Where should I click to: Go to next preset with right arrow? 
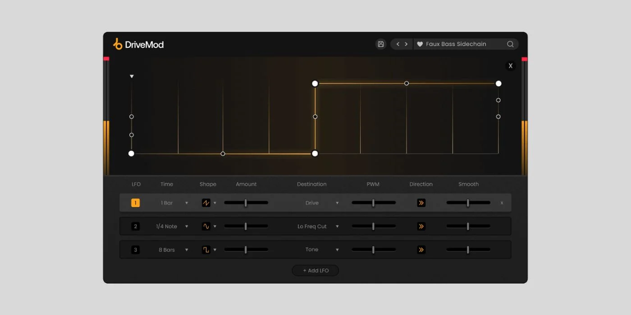coord(406,44)
